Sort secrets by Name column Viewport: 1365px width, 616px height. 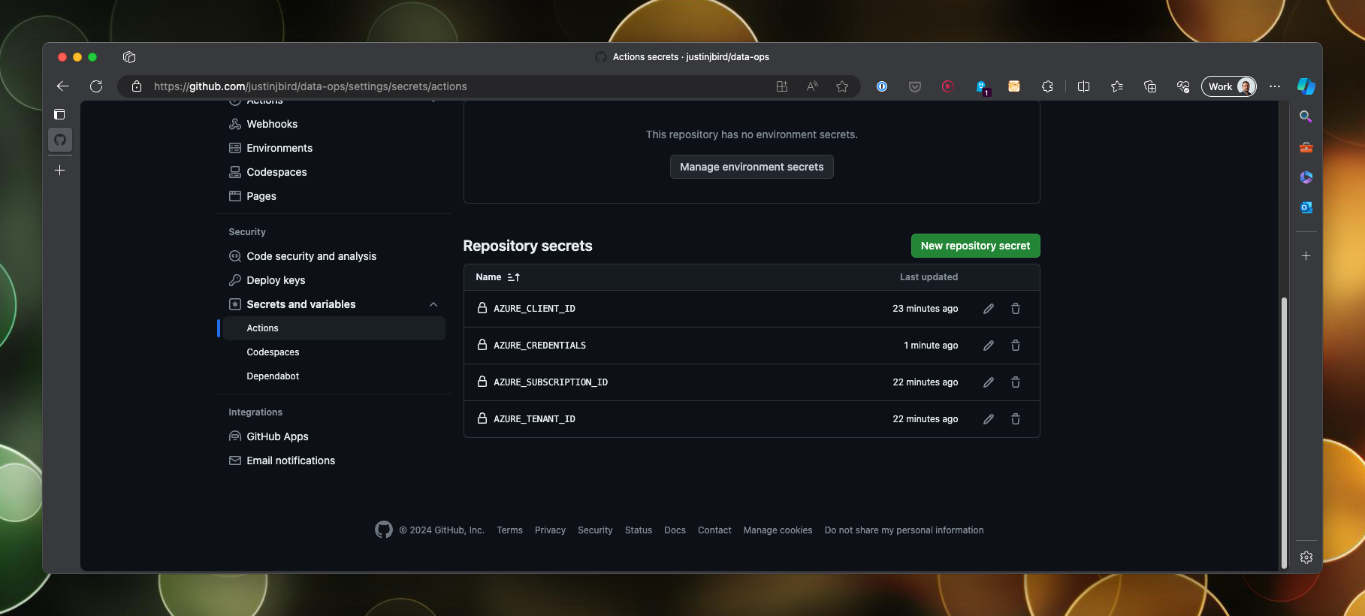pyautogui.click(x=497, y=277)
